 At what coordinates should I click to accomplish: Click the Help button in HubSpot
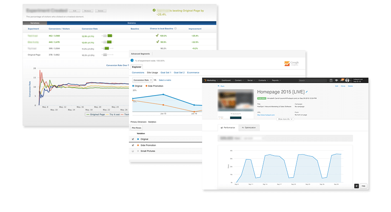click(364, 186)
